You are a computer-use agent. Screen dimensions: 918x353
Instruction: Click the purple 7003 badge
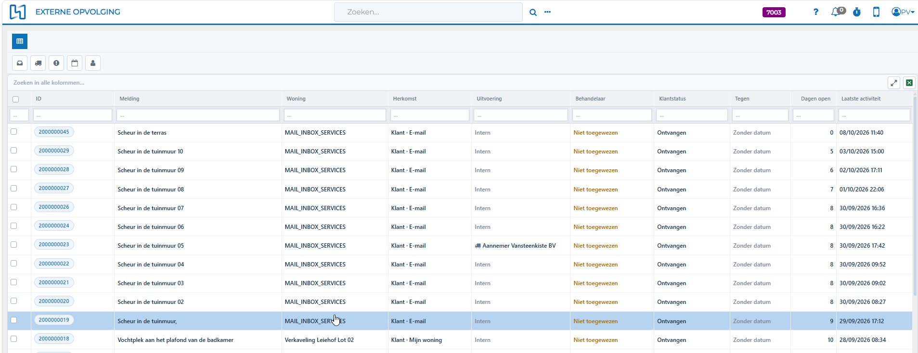pyautogui.click(x=774, y=13)
